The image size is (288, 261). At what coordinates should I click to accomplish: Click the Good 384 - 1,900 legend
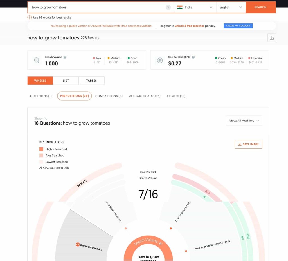click(x=132, y=60)
